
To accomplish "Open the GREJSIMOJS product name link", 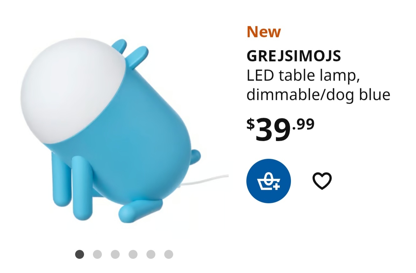I will pos(294,56).
